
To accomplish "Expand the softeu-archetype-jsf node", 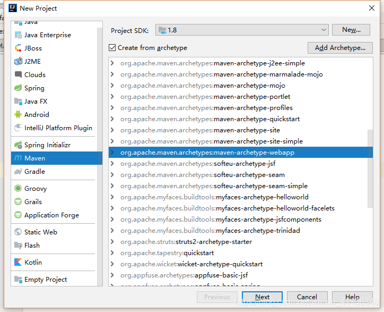I will 112,164.
